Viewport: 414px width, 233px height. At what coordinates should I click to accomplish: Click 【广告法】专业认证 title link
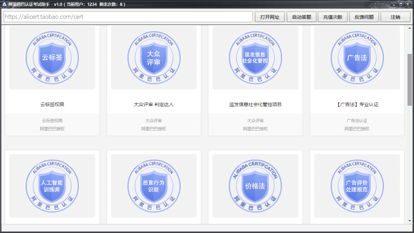[x=357, y=104]
